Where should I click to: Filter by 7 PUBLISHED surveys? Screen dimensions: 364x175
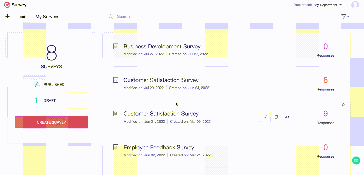click(x=49, y=85)
